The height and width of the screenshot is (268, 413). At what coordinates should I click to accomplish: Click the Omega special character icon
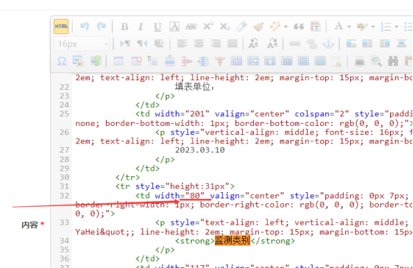point(61,61)
